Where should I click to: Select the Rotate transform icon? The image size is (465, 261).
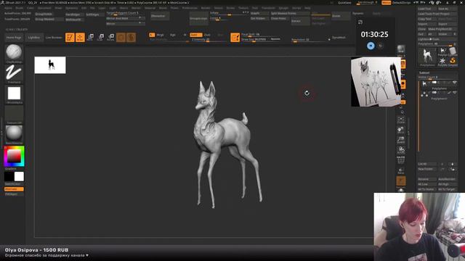(x=110, y=37)
